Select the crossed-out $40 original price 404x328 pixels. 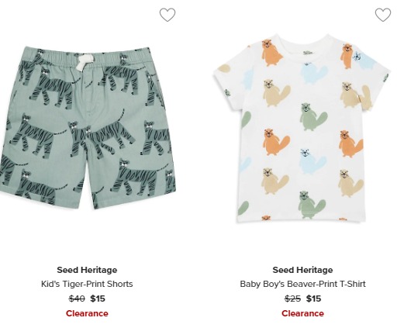77,299
